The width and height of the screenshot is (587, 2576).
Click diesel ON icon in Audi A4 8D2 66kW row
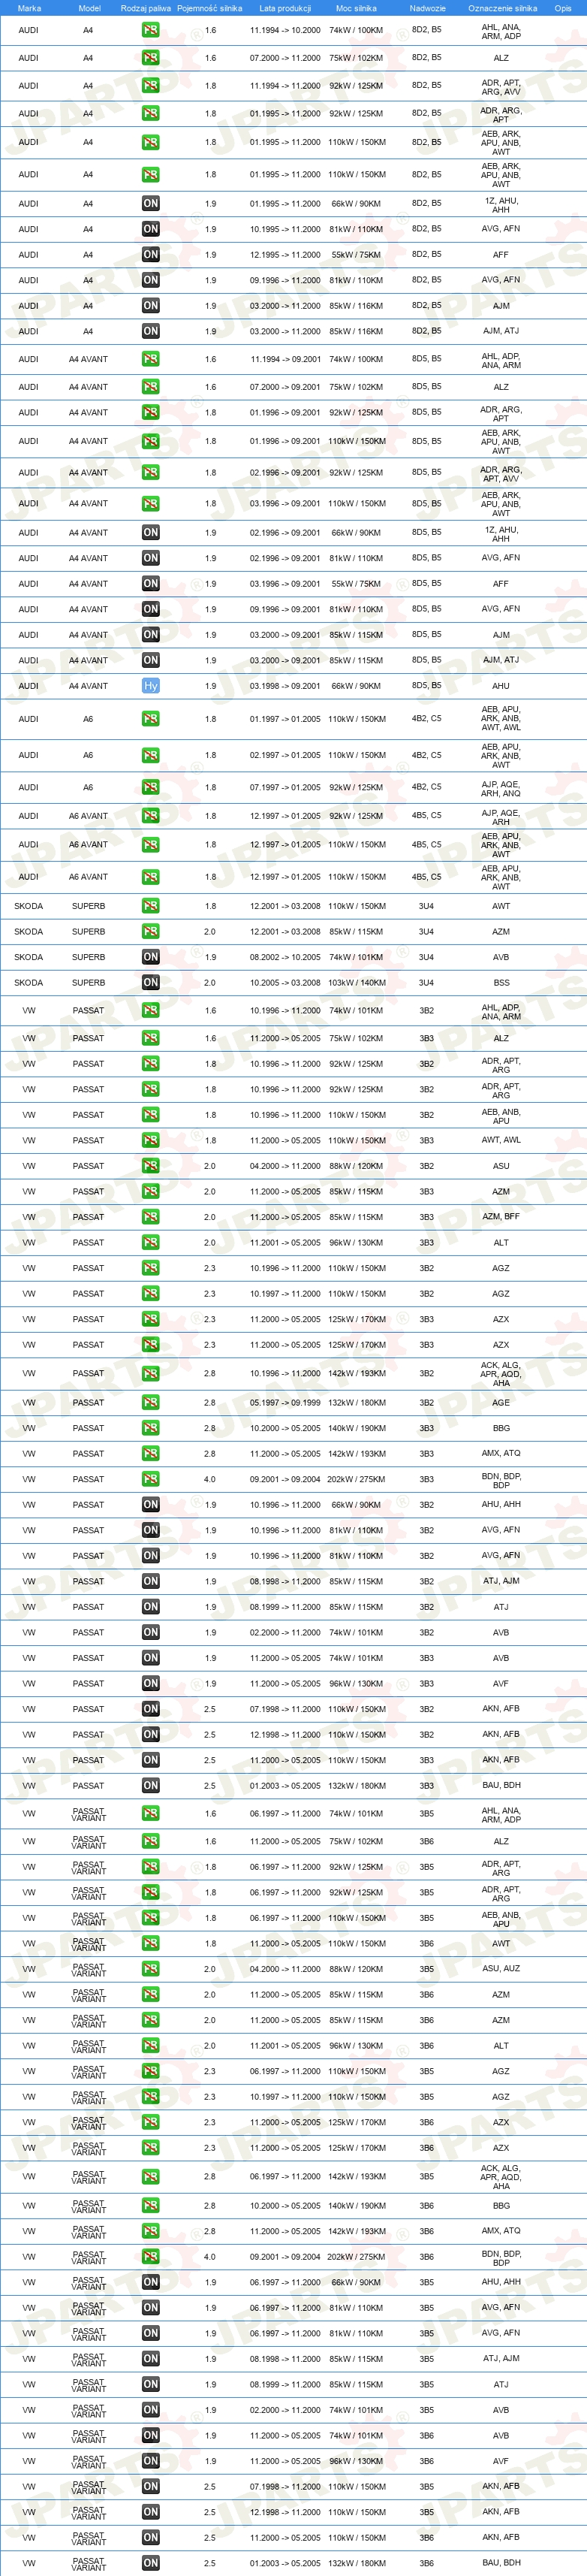[150, 203]
